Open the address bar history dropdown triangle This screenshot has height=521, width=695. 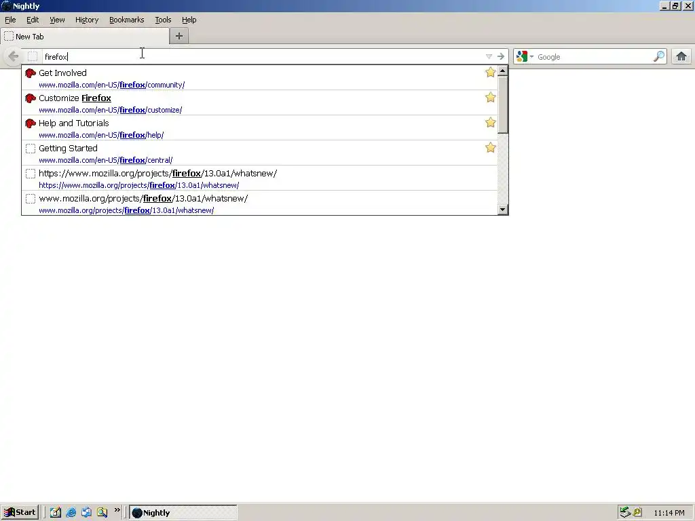point(489,56)
